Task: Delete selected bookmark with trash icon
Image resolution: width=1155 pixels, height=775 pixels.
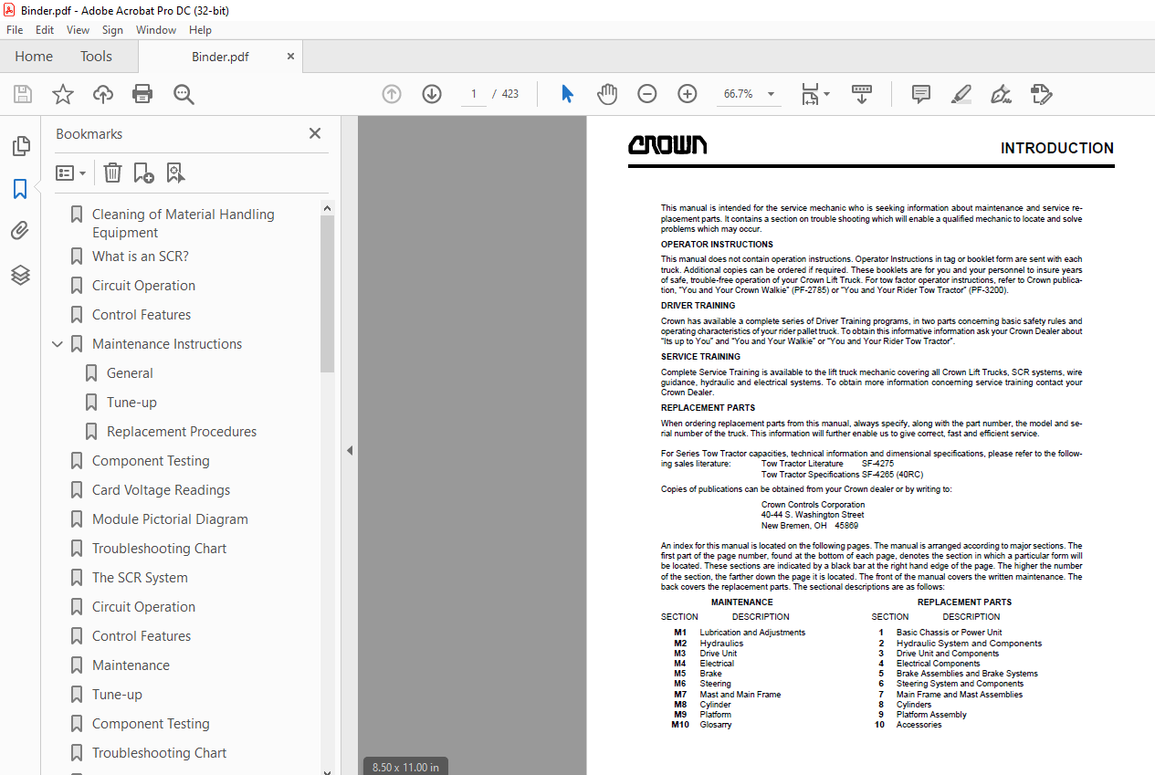Action: pyautogui.click(x=112, y=173)
